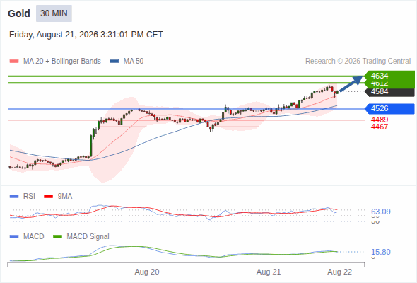
Task: Open the Research Trading Central copyright text
Action: coord(358,62)
